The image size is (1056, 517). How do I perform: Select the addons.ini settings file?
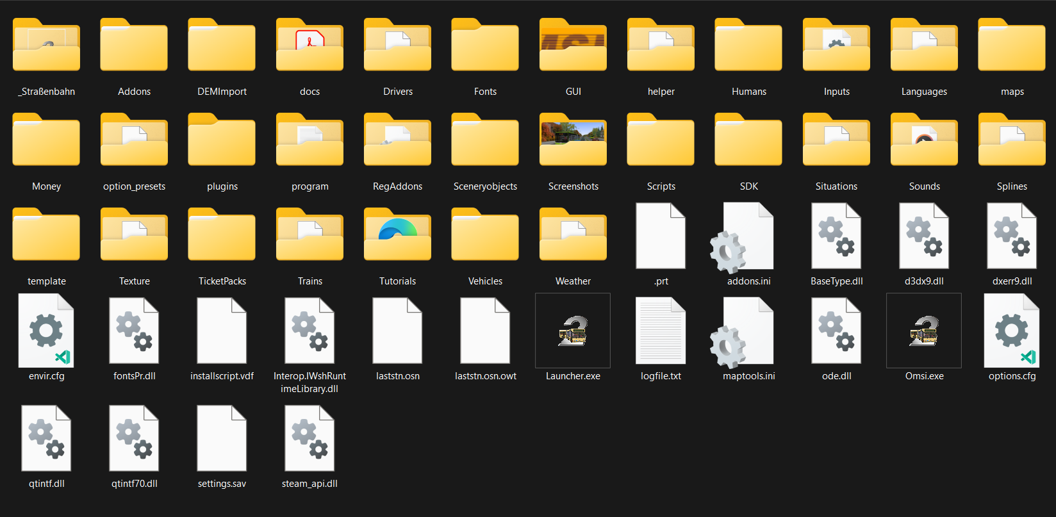tap(748, 237)
